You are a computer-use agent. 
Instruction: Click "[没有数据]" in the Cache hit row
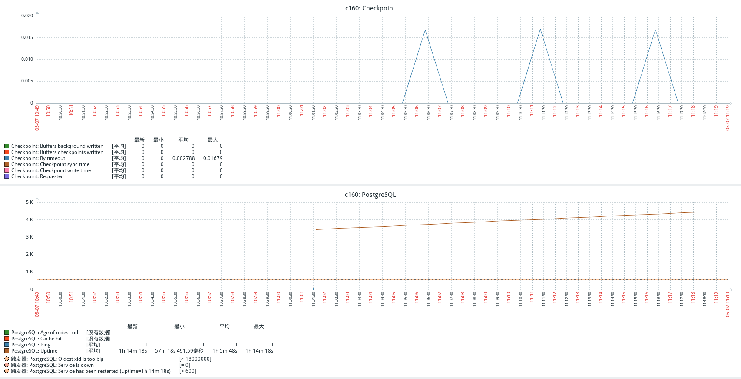[x=99, y=339]
